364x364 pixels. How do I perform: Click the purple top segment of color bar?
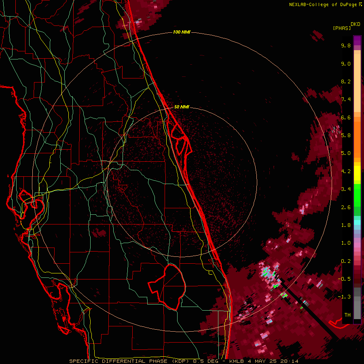point(357,40)
